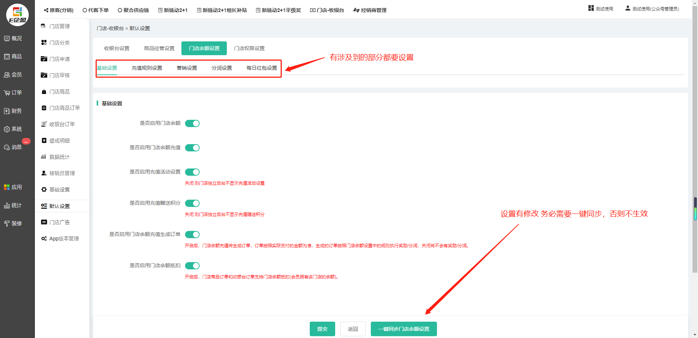This screenshot has height=338, width=698.
Task: Open 推客(分销) top navigation menu
Action: pos(59,10)
